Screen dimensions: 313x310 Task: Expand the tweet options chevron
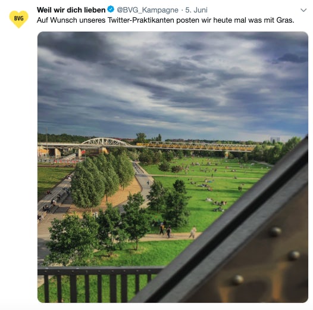coord(303,10)
